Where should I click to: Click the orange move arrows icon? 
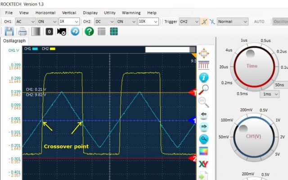[x=204, y=54]
